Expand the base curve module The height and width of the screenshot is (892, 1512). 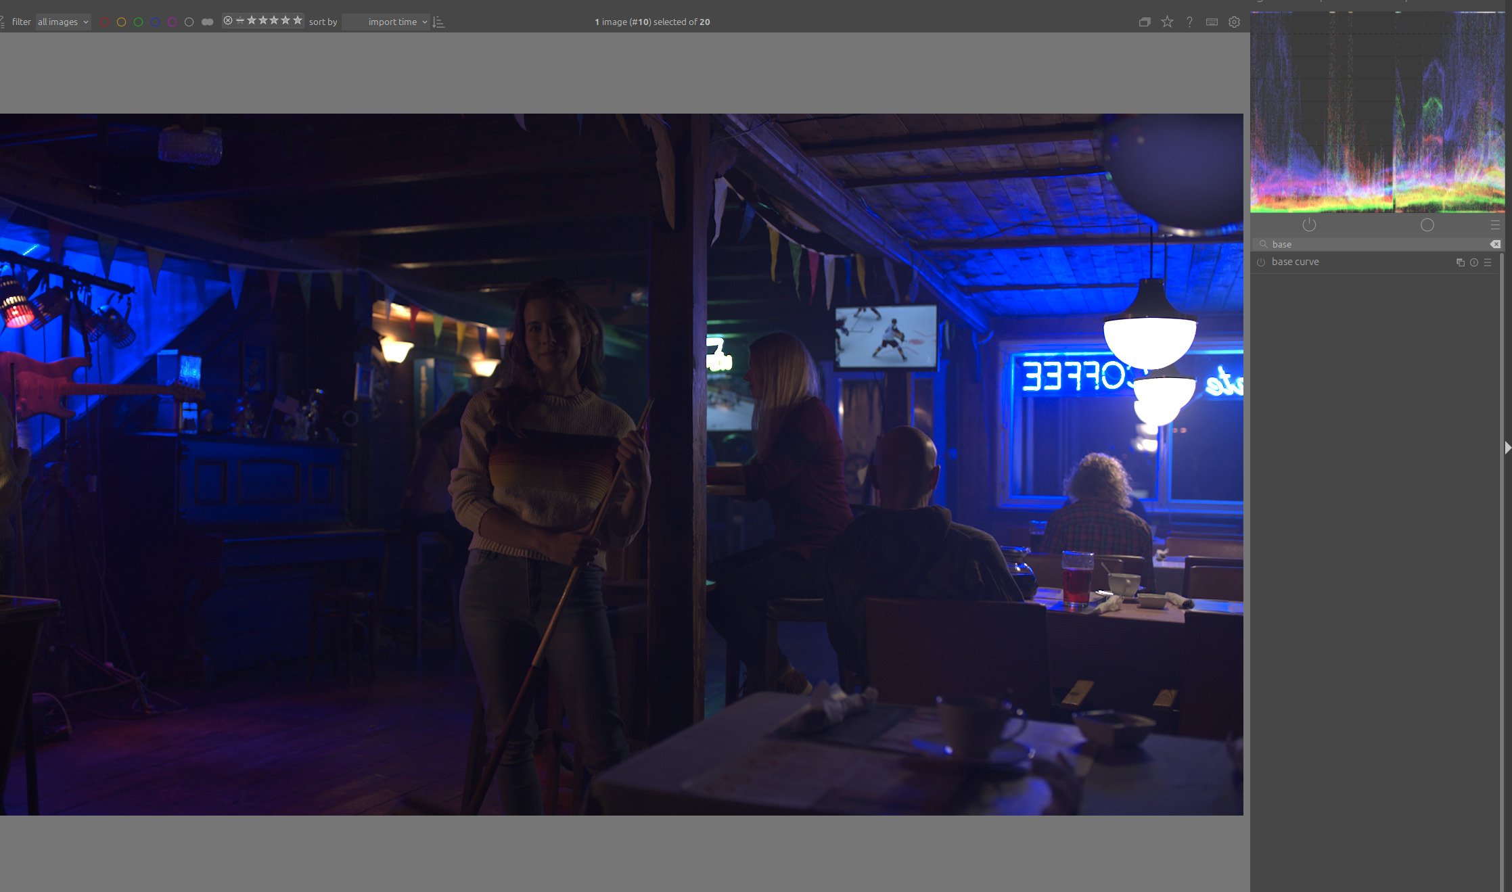[1295, 262]
